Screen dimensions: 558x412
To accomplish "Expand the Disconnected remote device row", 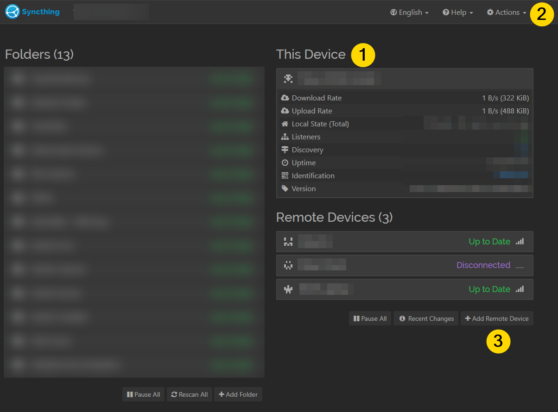I will [404, 265].
